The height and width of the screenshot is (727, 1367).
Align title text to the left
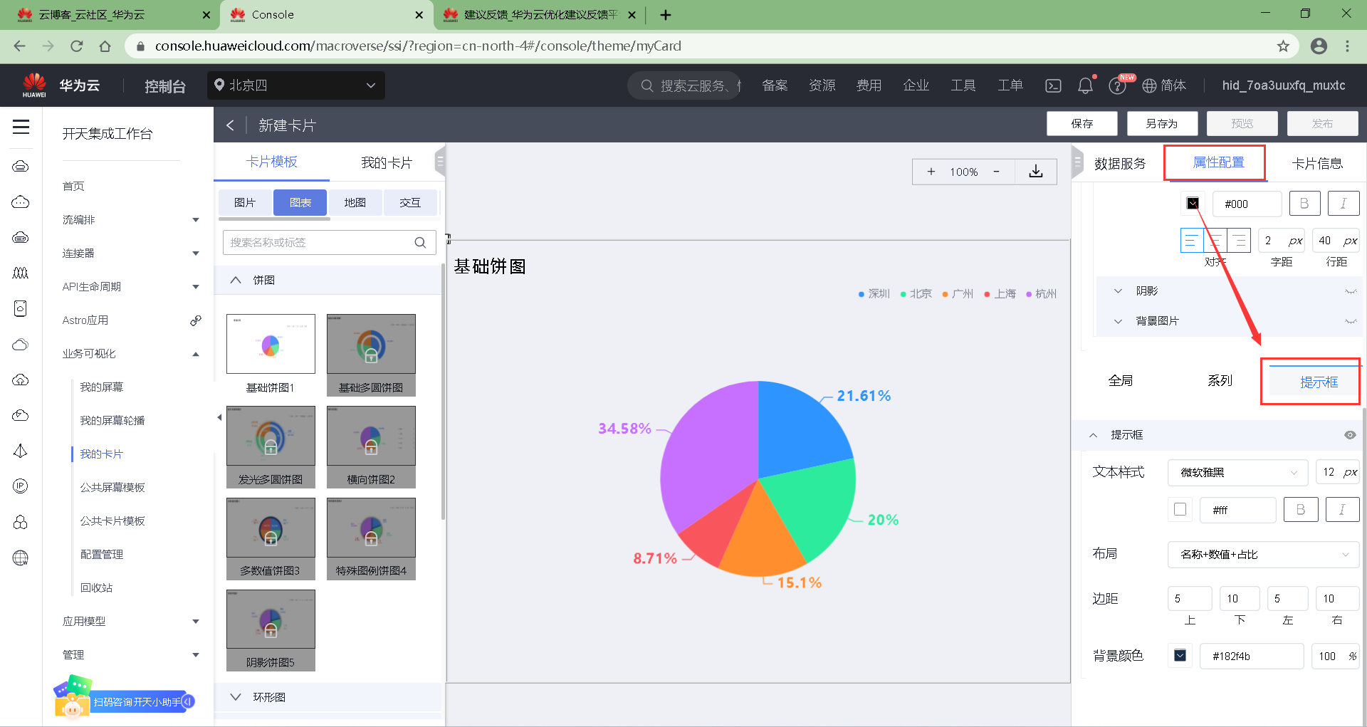pyautogui.click(x=1191, y=241)
